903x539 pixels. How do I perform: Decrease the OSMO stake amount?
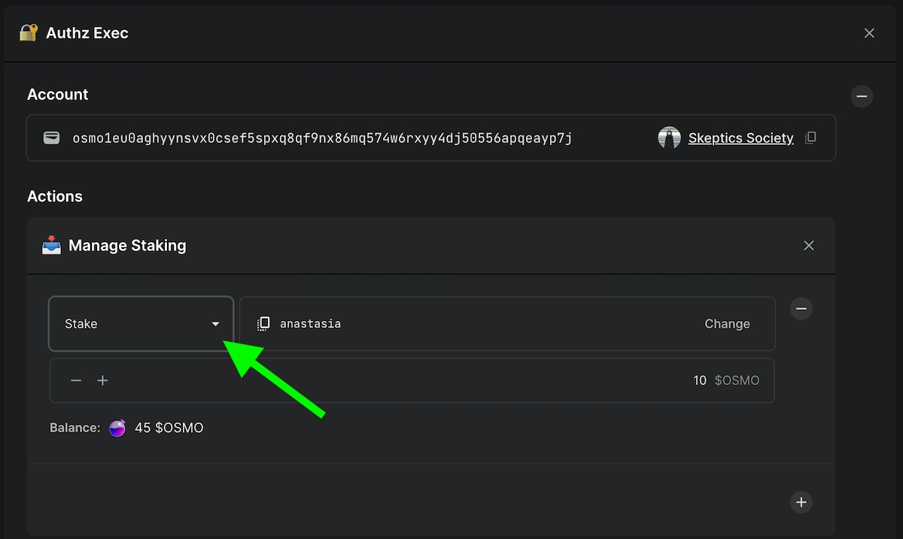pos(76,380)
